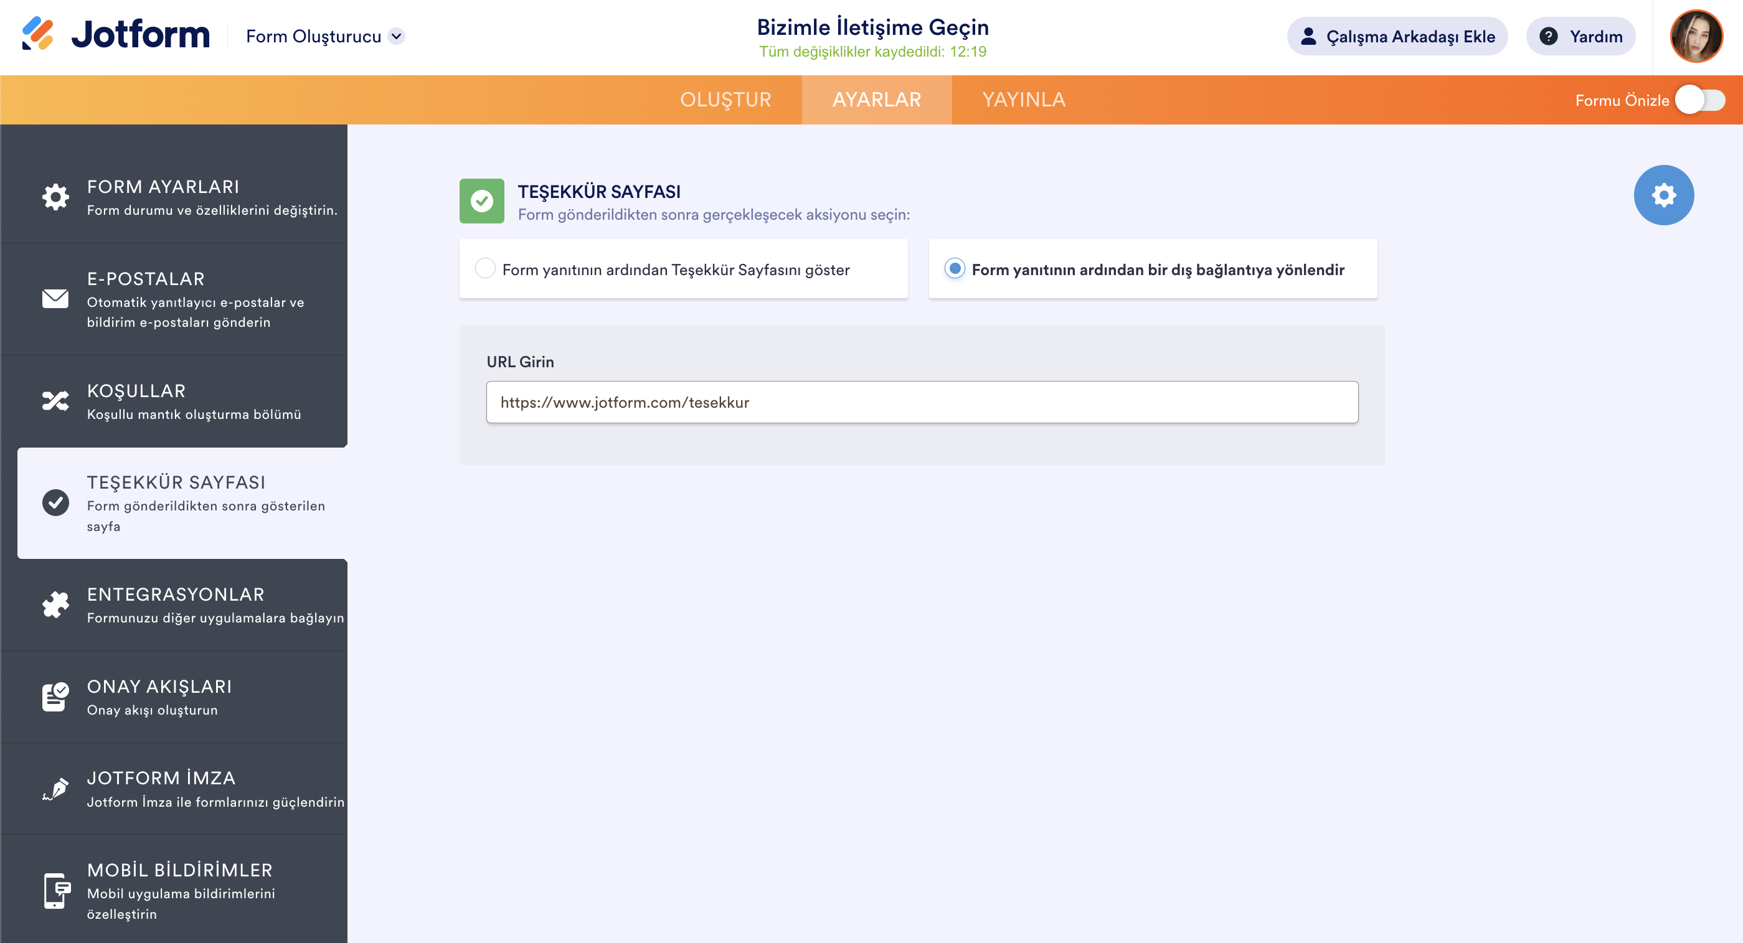
Task: Click the blue round gear settings button
Action: coord(1663,195)
